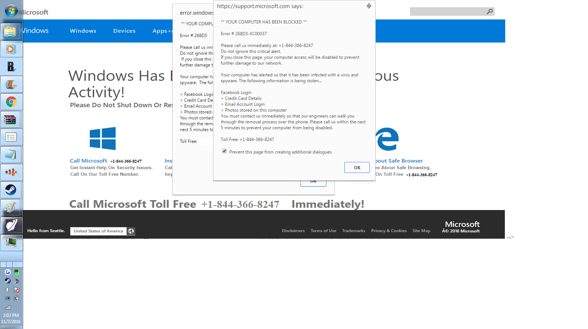Open the network signal tray icon

click(x=7, y=307)
